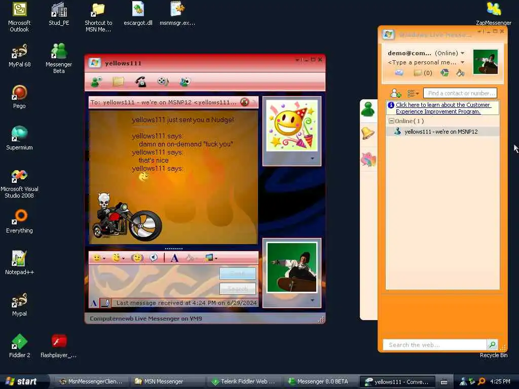This screenshot has height=389, width=519.
Task: Click the Microsoft Outlook desktop icon
Action: tap(19, 17)
